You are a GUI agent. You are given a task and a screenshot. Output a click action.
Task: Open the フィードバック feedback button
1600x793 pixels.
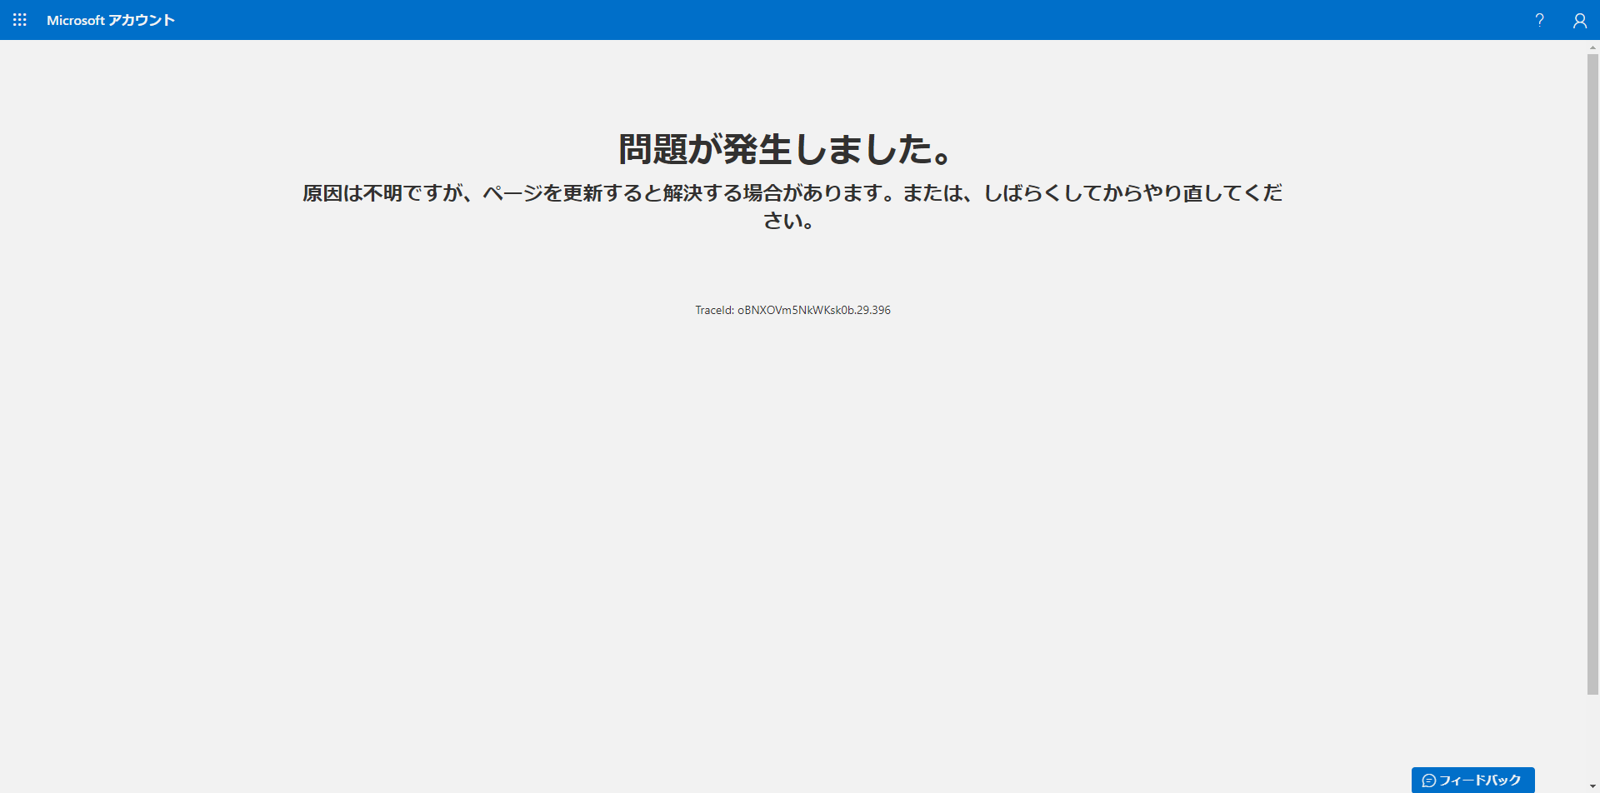1473,781
